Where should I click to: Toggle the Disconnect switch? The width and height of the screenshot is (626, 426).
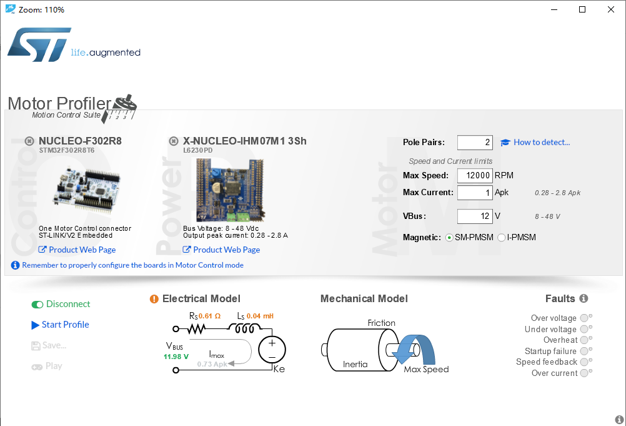pos(37,305)
